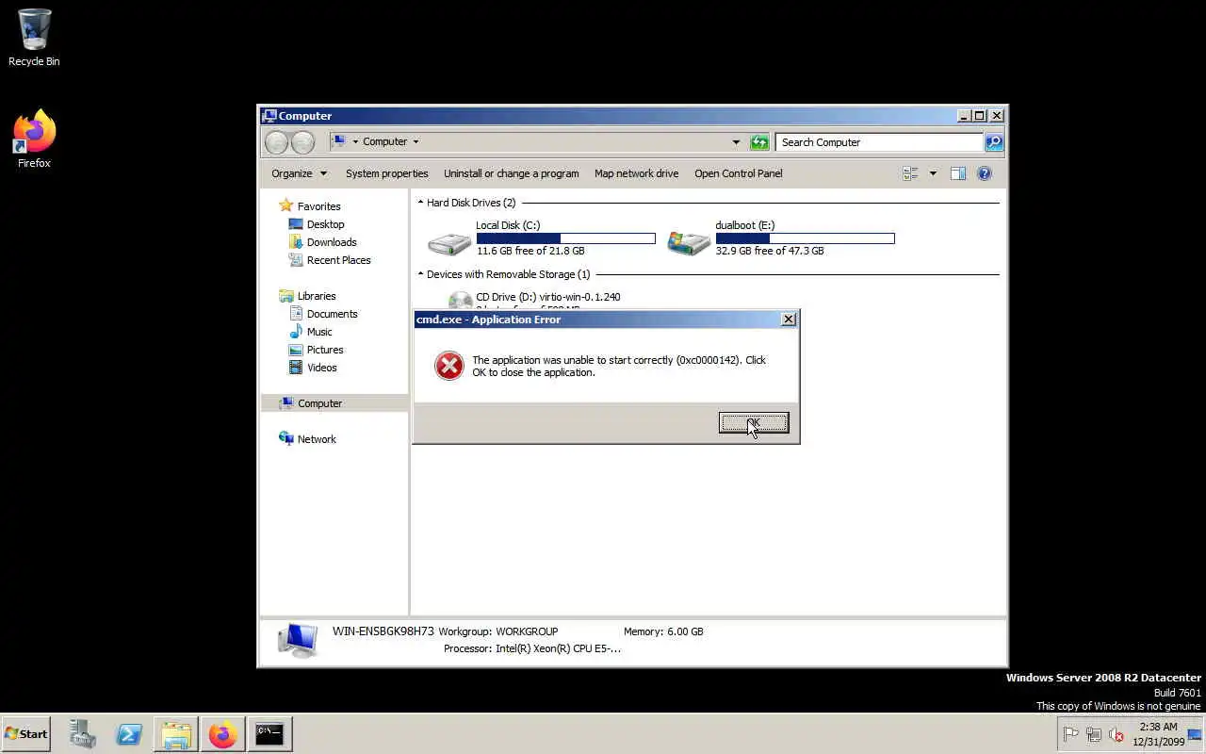Image resolution: width=1206 pixels, height=754 pixels.
Task: Select the dualboot (E:) drive icon
Action: (x=689, y=242)
